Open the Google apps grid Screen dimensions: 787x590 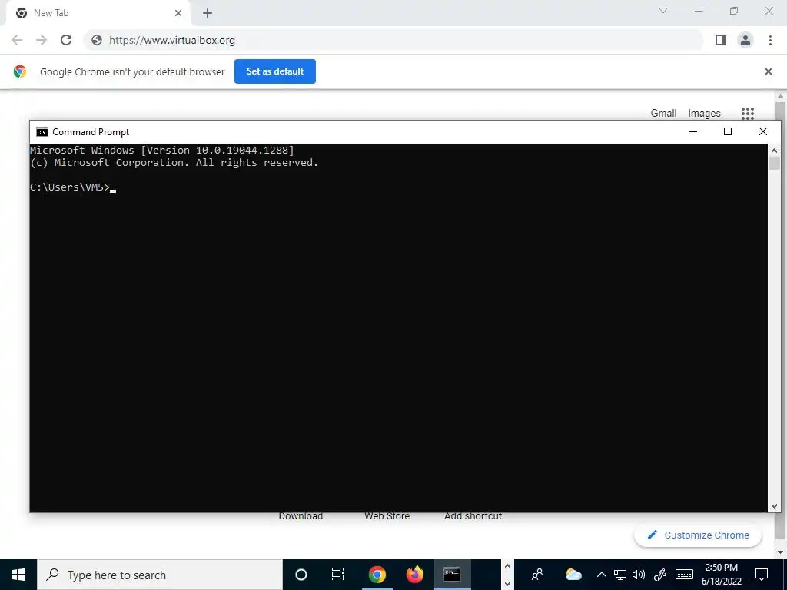coord(747,114)
